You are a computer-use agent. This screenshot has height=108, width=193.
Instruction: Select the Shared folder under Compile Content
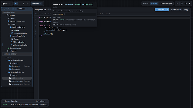tap(15, 63)
